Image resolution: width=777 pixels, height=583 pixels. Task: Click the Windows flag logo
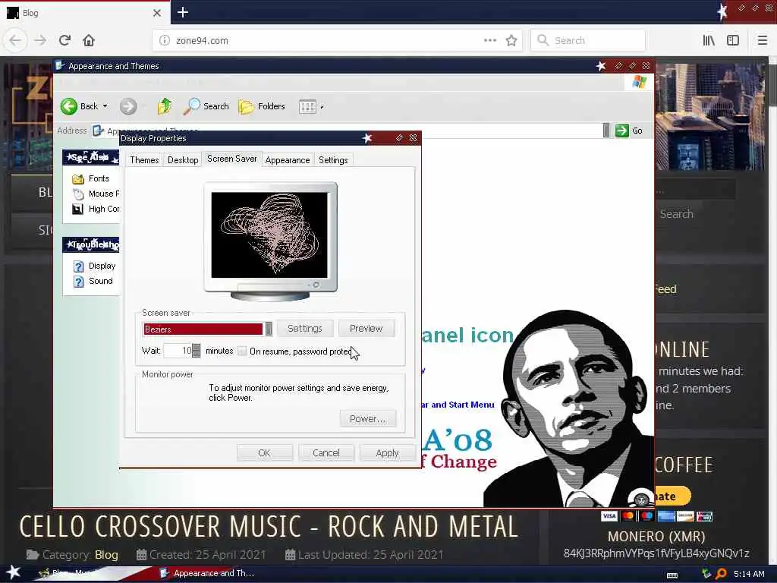pyautogui.click(x=639, y=82)
